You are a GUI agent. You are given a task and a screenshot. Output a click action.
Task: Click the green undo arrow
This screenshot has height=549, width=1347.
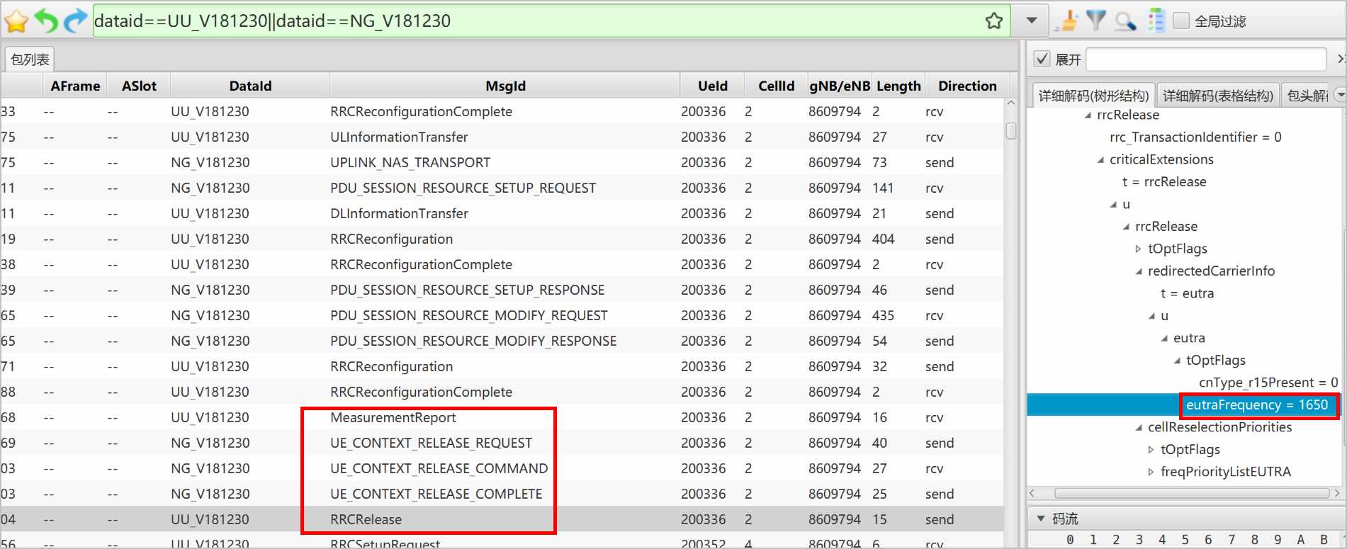[x=46, y=21]
